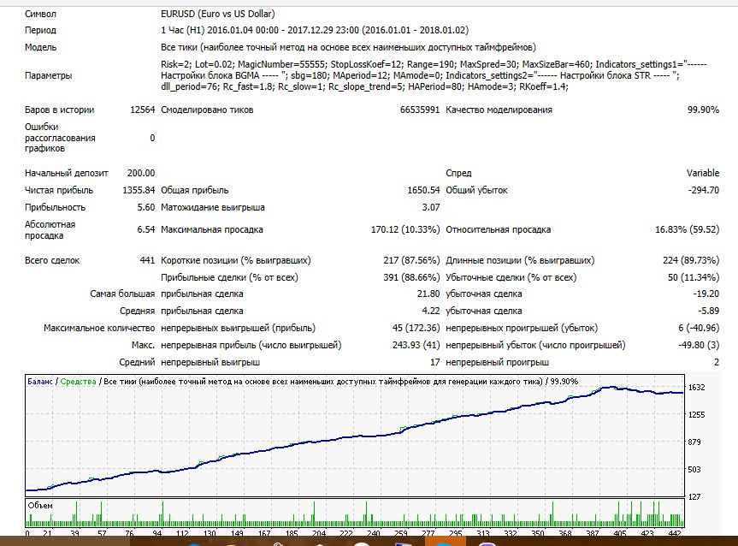Click the "Чистая прибыль" label
Image resolution: width=738 pixels, height=546 pixels.
click(x=59, y=190)
